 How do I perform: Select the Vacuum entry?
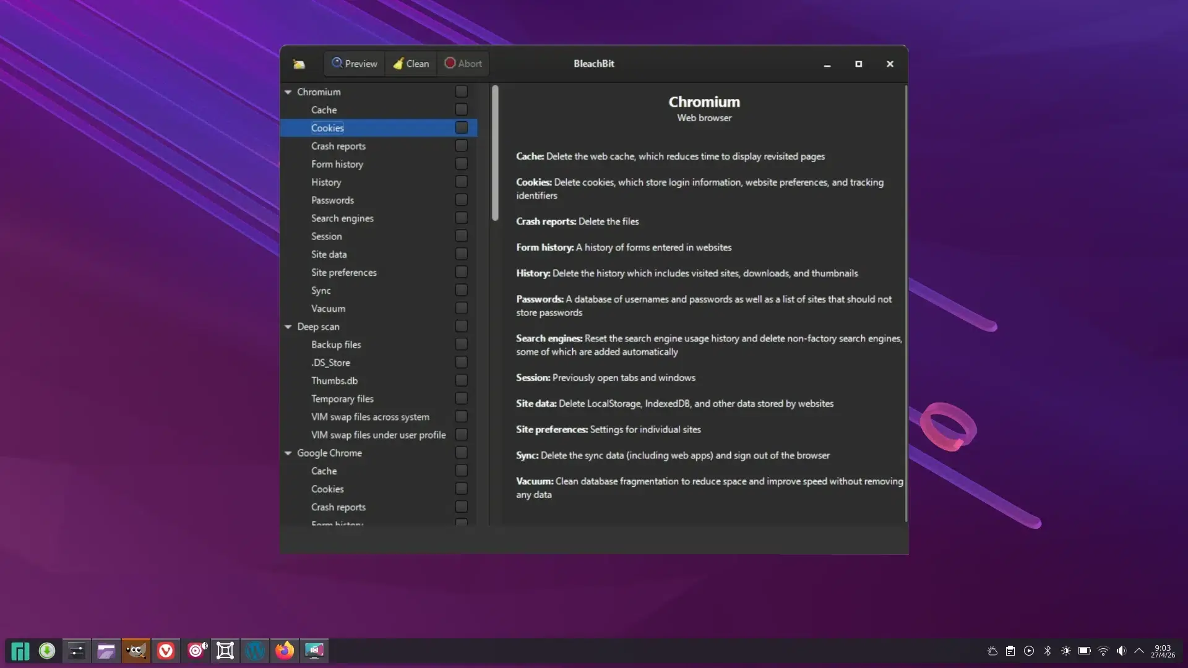pos(328,309)
